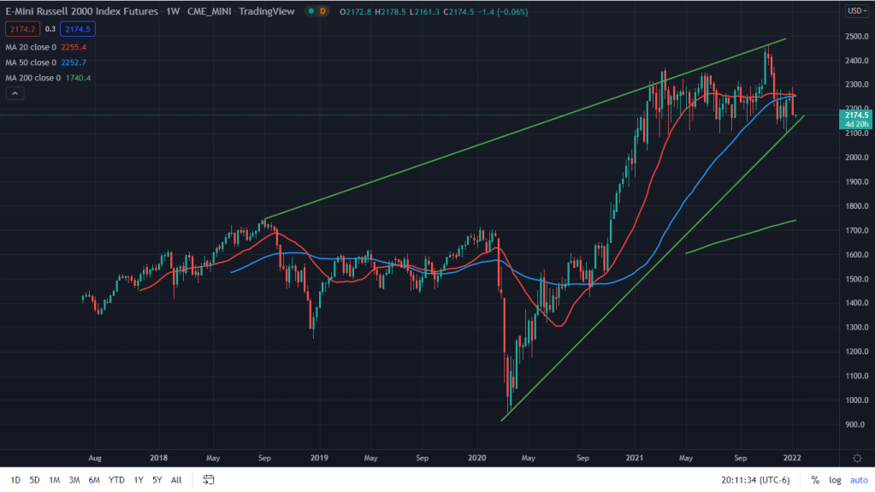This screenshot has width=875, height=492.
Task: Click the red 2174.2 sell price button
Action: [x=21, y=29]
